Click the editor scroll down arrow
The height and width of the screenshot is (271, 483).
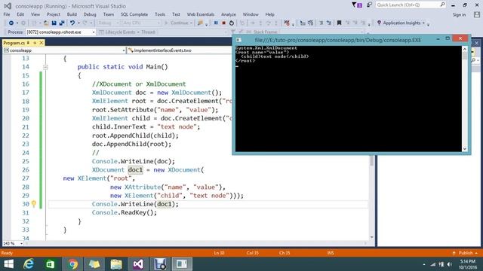pyautogui.click(x=371, y=238)
